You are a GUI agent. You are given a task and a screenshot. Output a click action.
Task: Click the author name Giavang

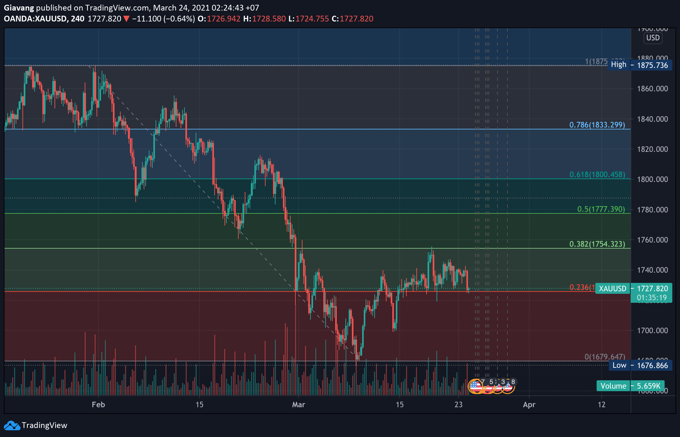click(19, 8)
